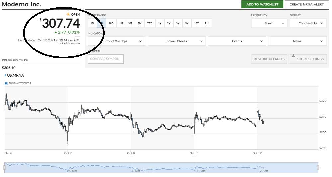Image resolution: width=332 pixels, height=177 pixels.
Task: Expand the Lower Charts dropdown
Action: click(177, 41)
